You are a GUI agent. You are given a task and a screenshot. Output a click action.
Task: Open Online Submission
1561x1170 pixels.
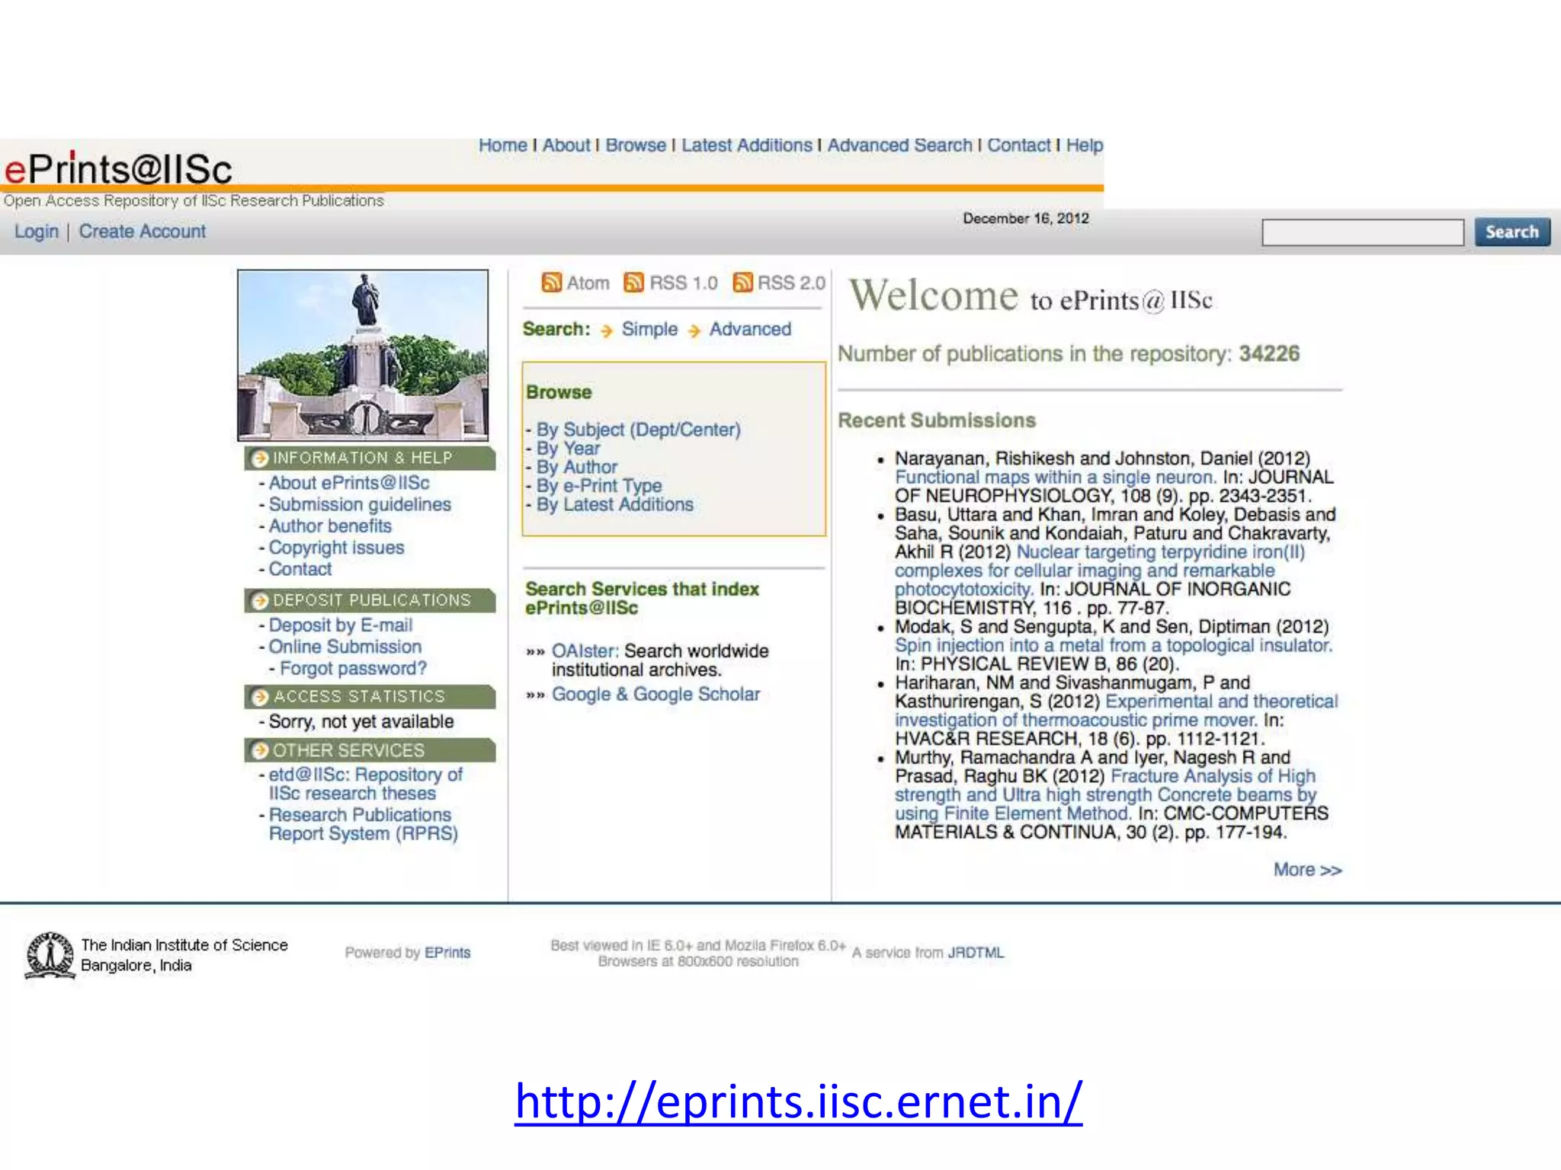[345, 647]
